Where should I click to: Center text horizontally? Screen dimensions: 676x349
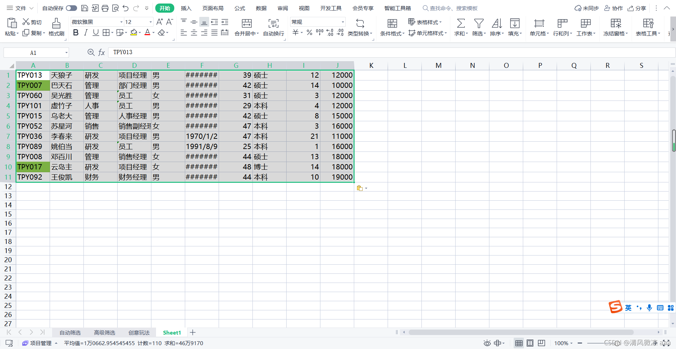[194, 33]
